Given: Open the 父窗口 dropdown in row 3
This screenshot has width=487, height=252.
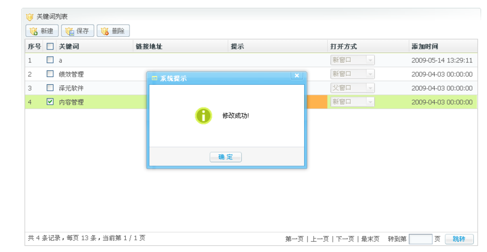Looking at the screenshot, I should 352,88.
